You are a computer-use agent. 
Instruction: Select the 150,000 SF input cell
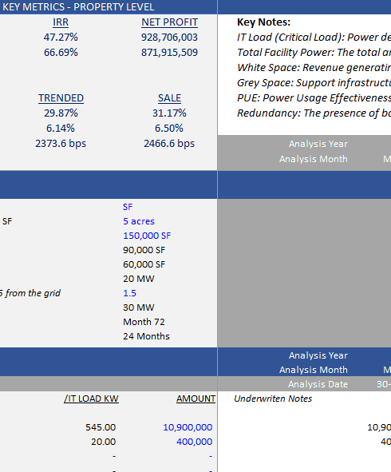click(x=147, y=236)
